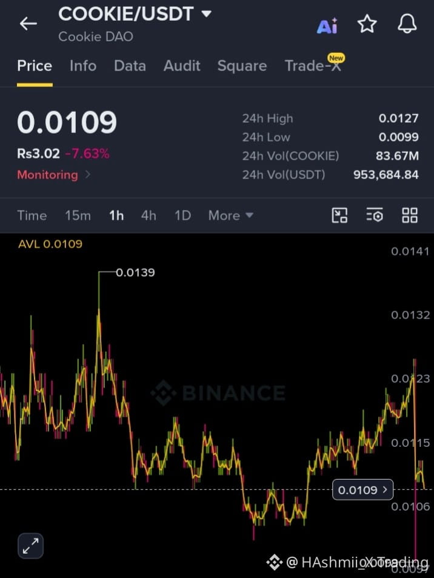Open the COOKIE/USDT pair selector dropdown
This screenshot has height=578, width=434.
[x=135, y=14]
